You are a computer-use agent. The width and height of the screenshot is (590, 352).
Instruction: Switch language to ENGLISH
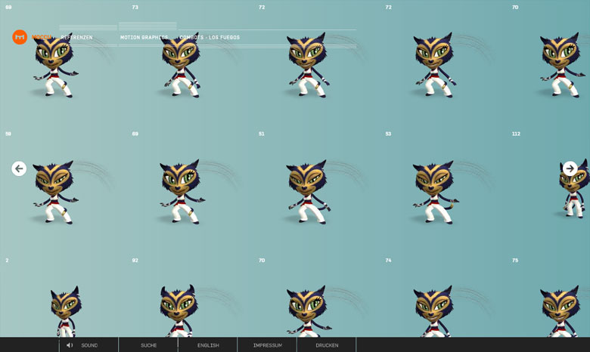coord(208,345)
